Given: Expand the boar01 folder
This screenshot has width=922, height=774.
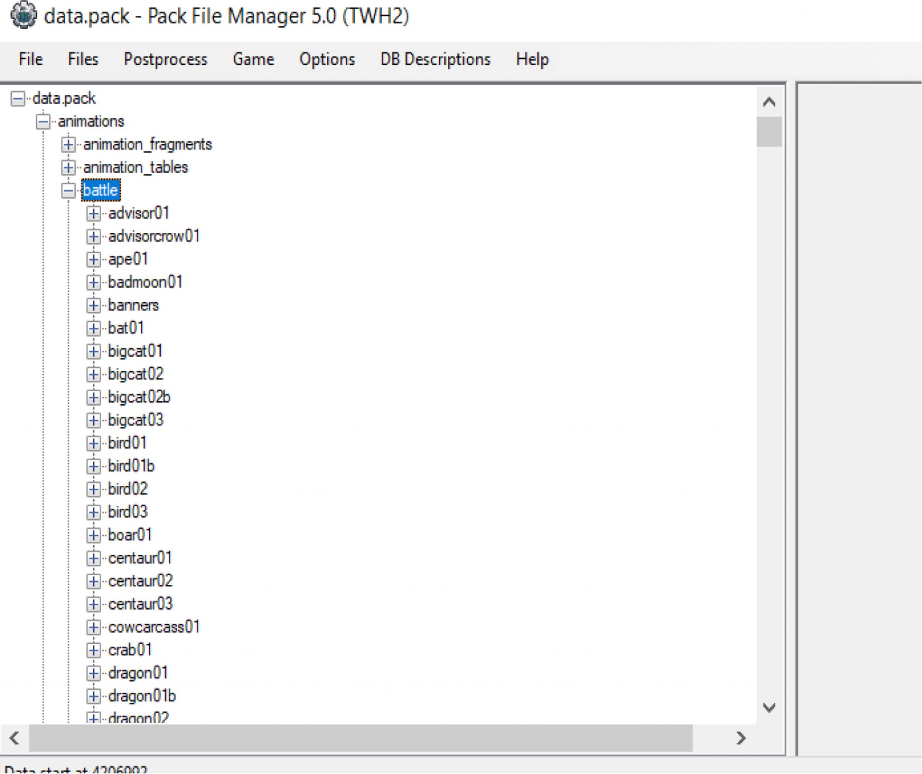Looking at the screenshot, I should coord(93,535).
